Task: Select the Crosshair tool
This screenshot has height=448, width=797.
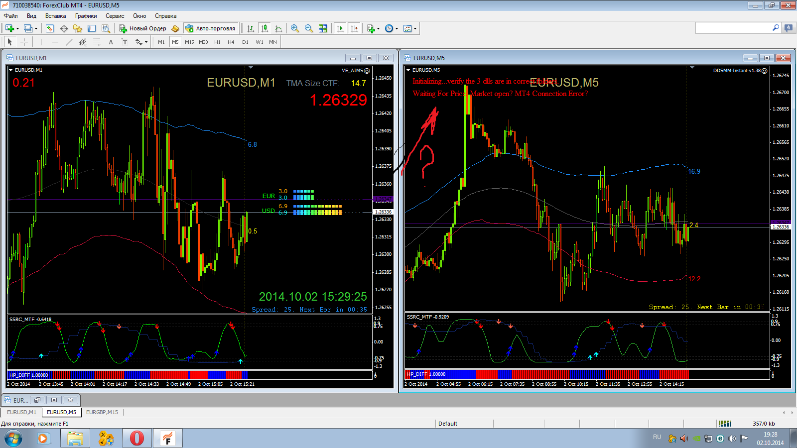Action: (24, 42)
